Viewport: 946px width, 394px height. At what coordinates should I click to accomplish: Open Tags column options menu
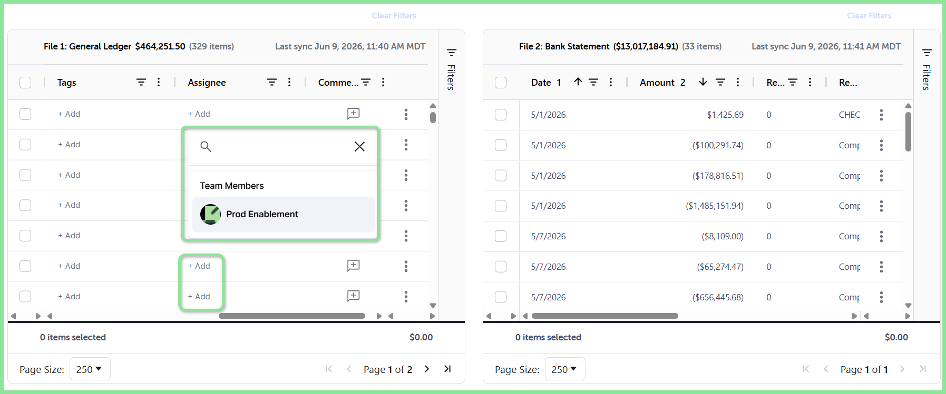coord(159,82)
